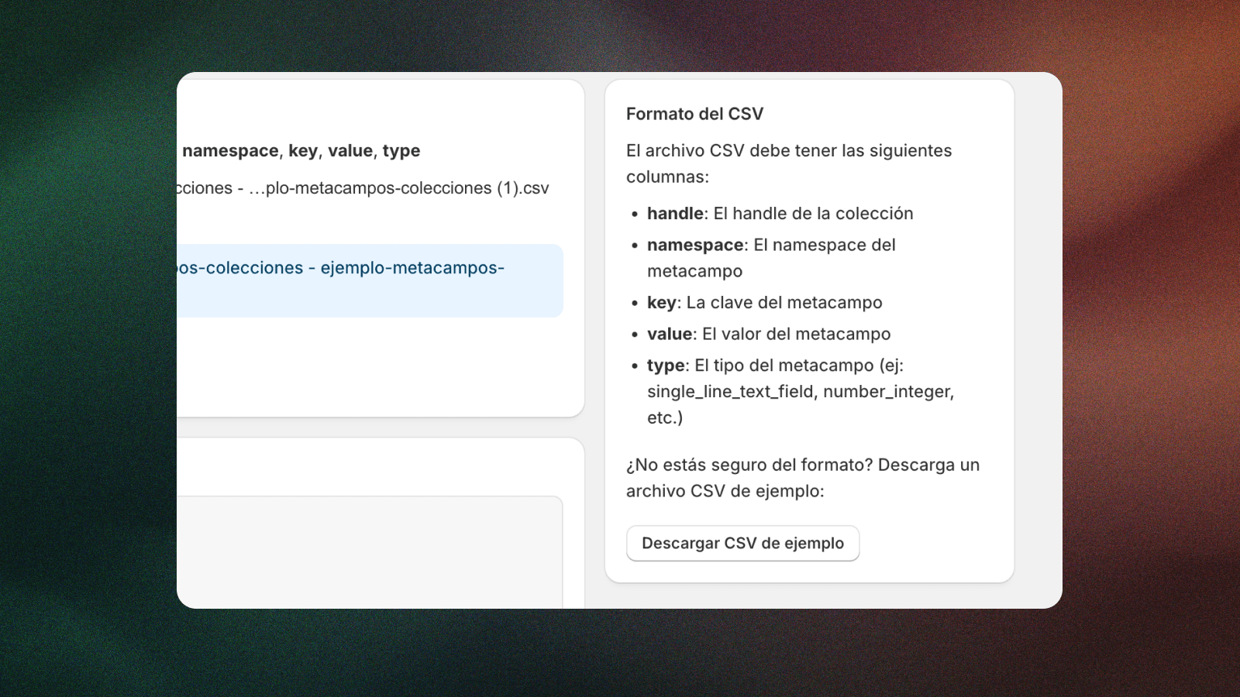
Task: Click the Formato del CSV panel heading
Action: tap(694, 113)
